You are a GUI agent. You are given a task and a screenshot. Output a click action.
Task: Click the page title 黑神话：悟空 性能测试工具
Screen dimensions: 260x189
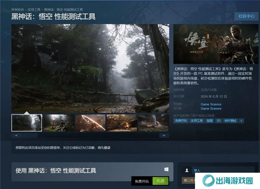coord(53,17)
